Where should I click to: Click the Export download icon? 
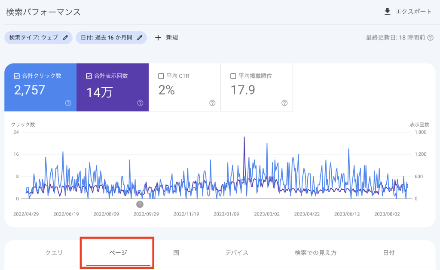(387, 12)
